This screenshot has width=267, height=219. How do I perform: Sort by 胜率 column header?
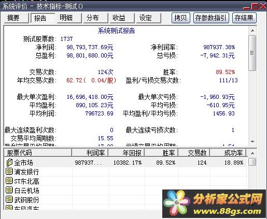coord(162,153)
